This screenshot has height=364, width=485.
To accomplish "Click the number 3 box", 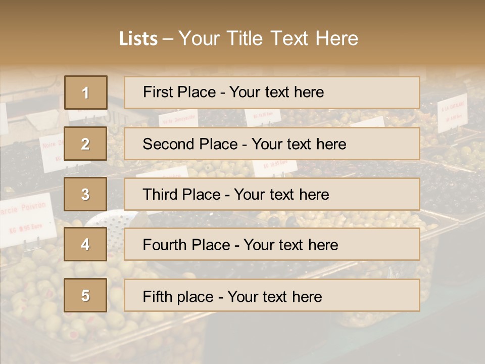I will point(85,194).
